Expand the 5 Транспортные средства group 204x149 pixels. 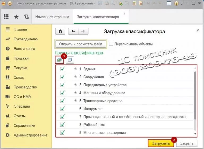(x=75, y=101)
